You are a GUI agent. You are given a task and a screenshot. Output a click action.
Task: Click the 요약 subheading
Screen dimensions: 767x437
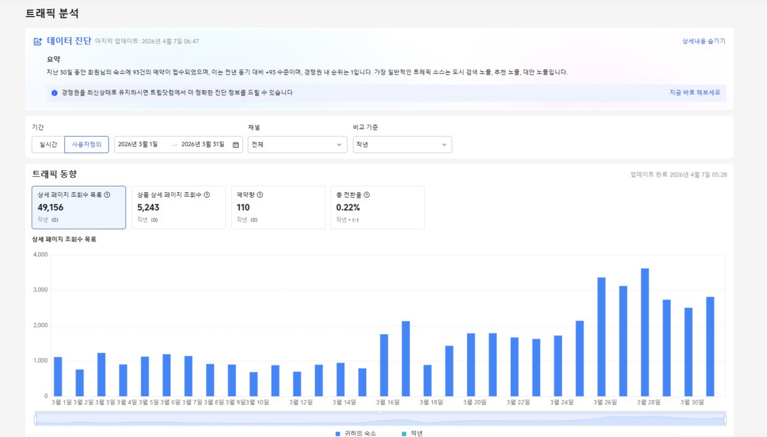[53, 59]
